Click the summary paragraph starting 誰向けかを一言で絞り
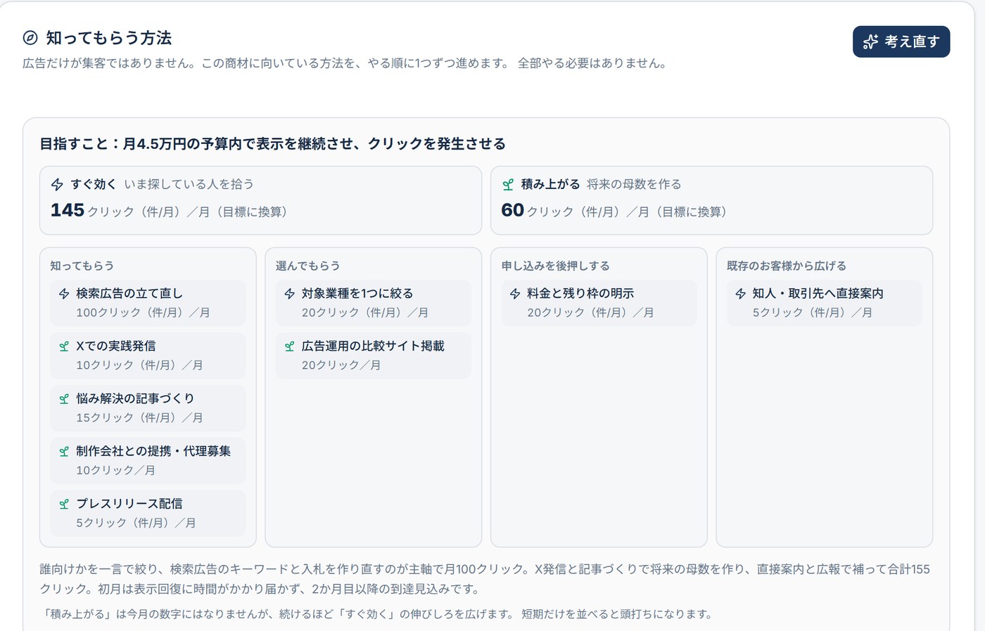 tap(485, 579)
